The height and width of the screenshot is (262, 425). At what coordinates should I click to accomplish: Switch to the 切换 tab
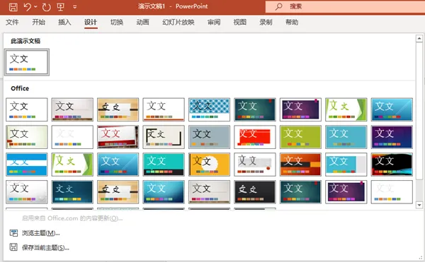pyautogui.click(x=117, y=22)
